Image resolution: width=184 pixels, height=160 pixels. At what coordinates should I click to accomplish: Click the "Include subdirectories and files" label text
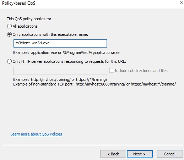[x=141, y=71]
